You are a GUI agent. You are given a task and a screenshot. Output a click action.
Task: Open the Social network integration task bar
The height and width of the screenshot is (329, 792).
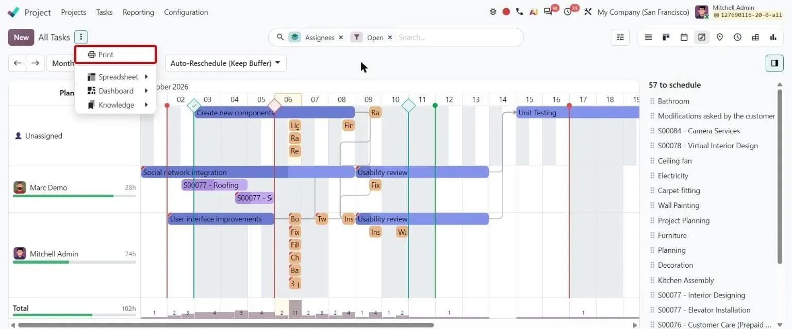(247, 172)
